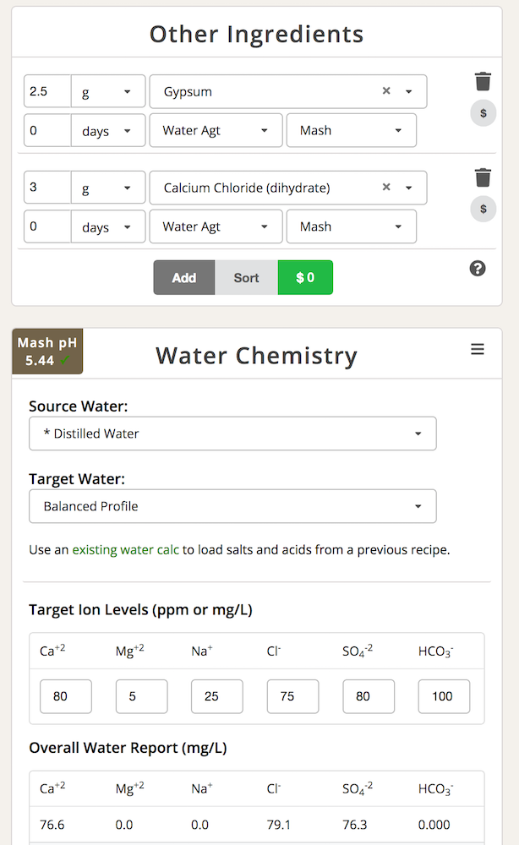This screenshot has width=519, height=845.
Task: Open Gypsum unit dropdown showing g
Action: click(108, 91)
